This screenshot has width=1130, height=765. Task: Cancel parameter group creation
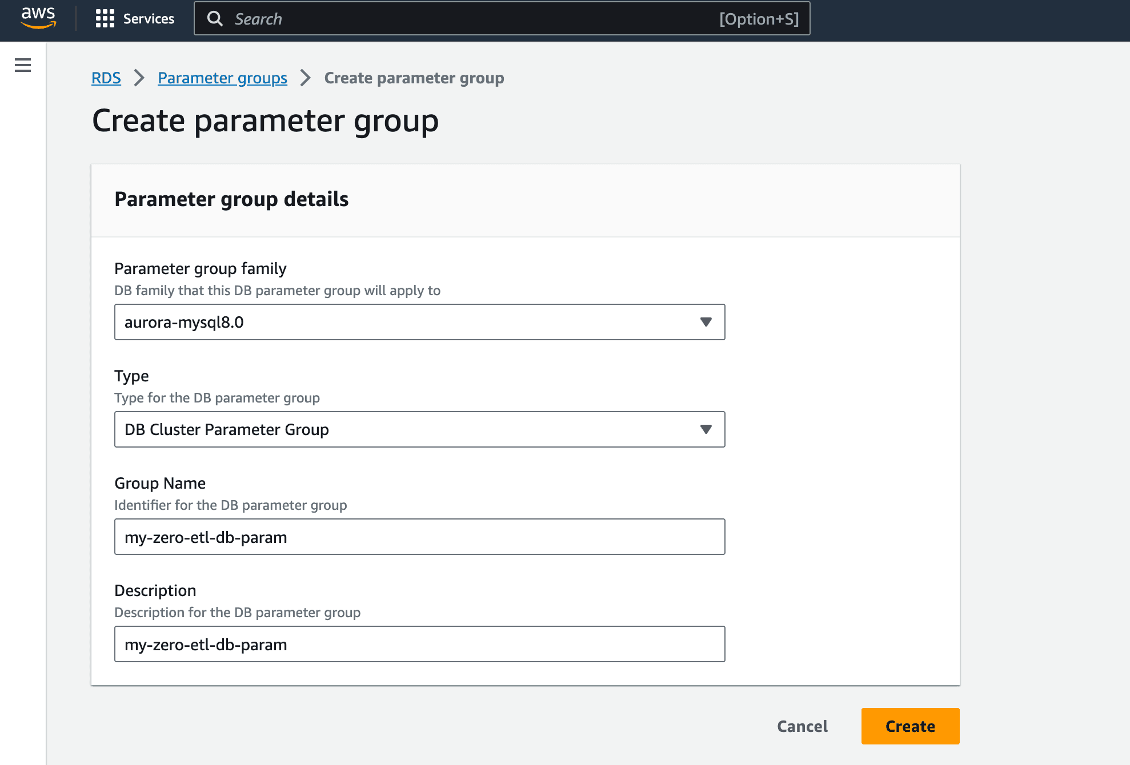pos(802,726)
